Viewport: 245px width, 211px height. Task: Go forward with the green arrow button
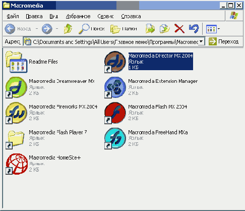[47, 29]
